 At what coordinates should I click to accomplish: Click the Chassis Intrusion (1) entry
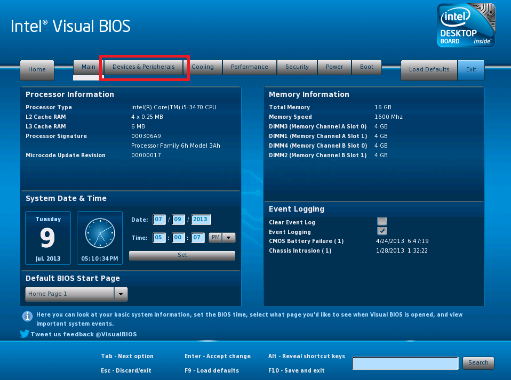(300, 250)
